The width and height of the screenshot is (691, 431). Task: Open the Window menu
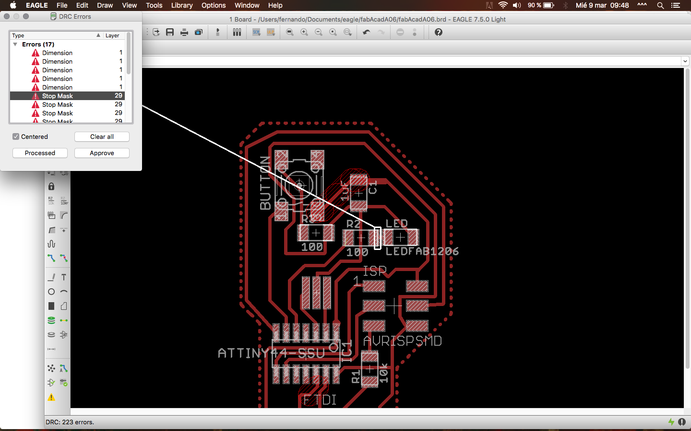point(247,5)
